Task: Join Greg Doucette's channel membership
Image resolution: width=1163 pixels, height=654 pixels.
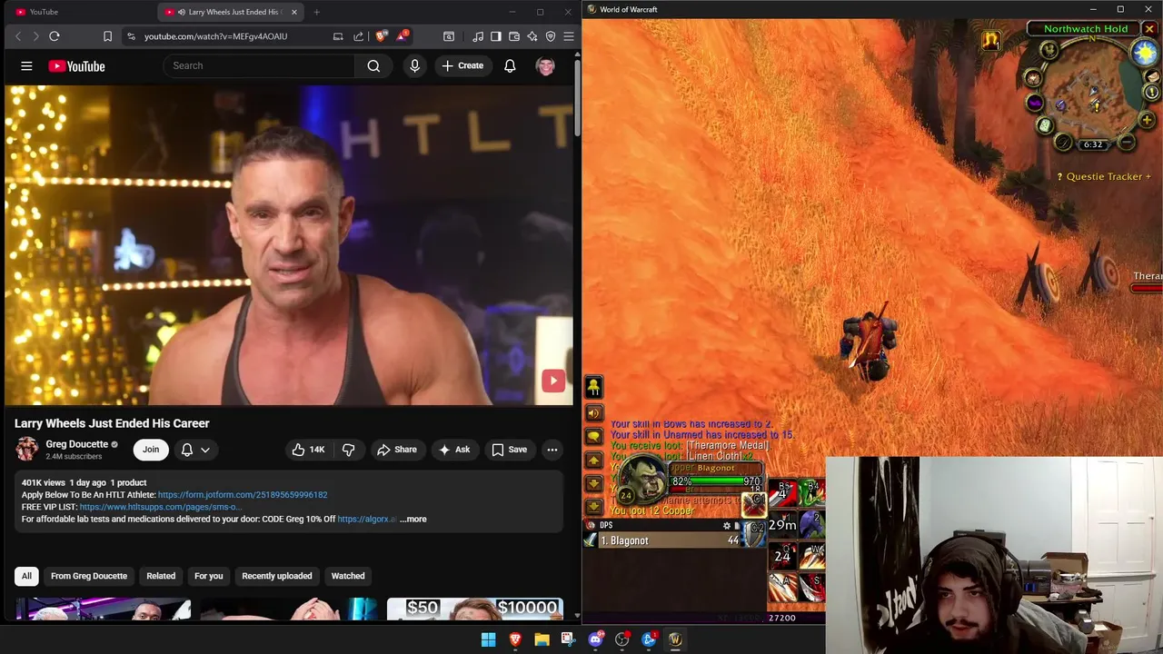Action: (151, 450)
